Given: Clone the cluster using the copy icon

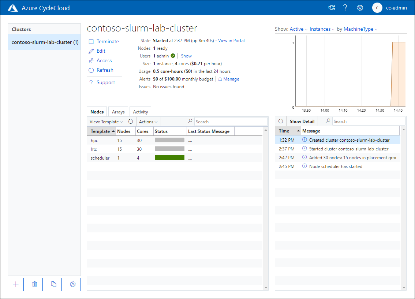Looking at the screenshot, I should click(53, 284).
